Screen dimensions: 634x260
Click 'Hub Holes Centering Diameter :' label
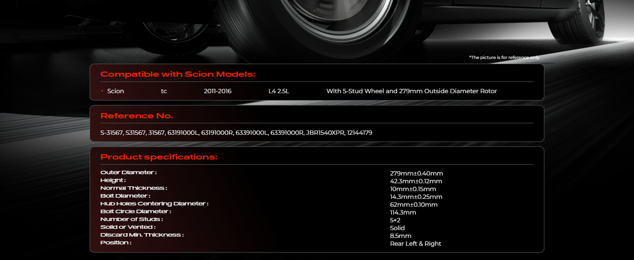[155, 204]
